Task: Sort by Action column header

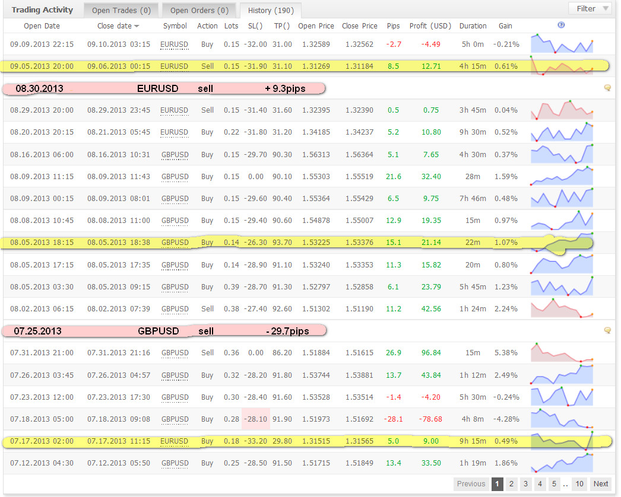Action: coord(207,26)
